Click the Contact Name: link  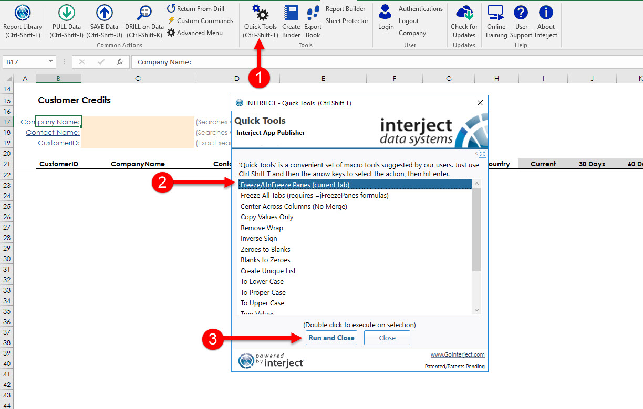pyautogui.click(x=53, y=132)
